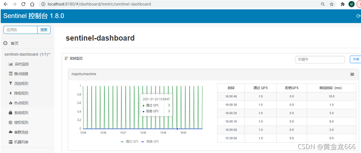Click the logout icon in Sentinel header
Screen dimensions: 361x153
coord(358,16)
